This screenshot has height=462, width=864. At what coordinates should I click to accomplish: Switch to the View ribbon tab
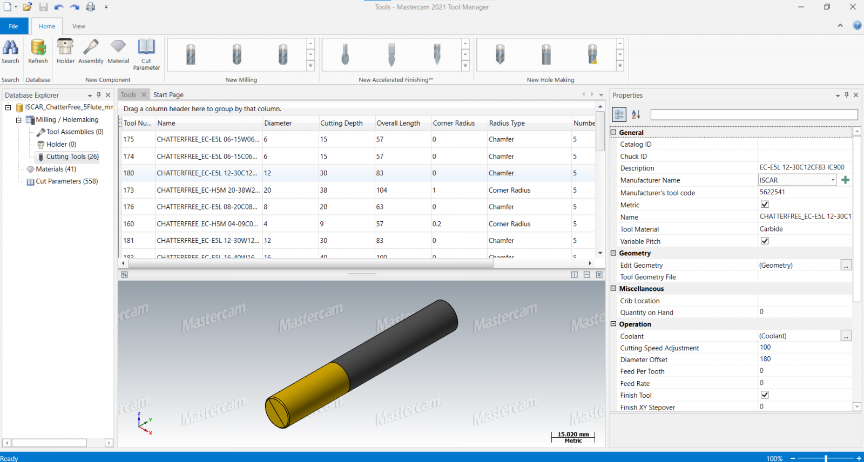click(79, 26)
